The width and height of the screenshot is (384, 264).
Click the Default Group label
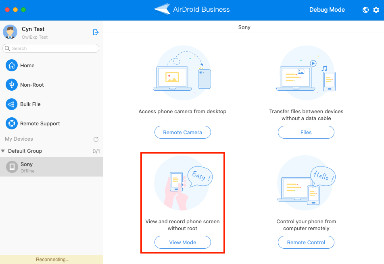25,151
